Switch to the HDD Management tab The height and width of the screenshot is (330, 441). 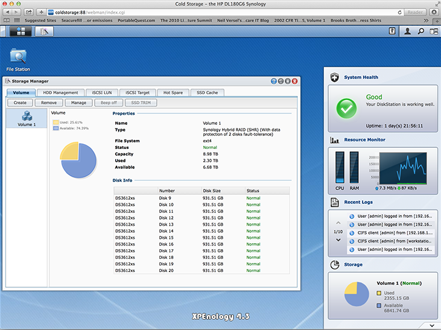tap(60, 92)
